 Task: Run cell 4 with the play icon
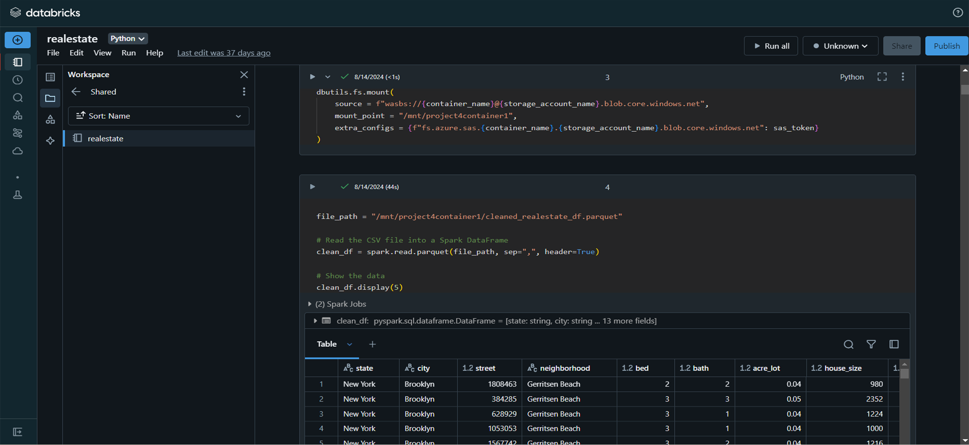click(312, 187)
